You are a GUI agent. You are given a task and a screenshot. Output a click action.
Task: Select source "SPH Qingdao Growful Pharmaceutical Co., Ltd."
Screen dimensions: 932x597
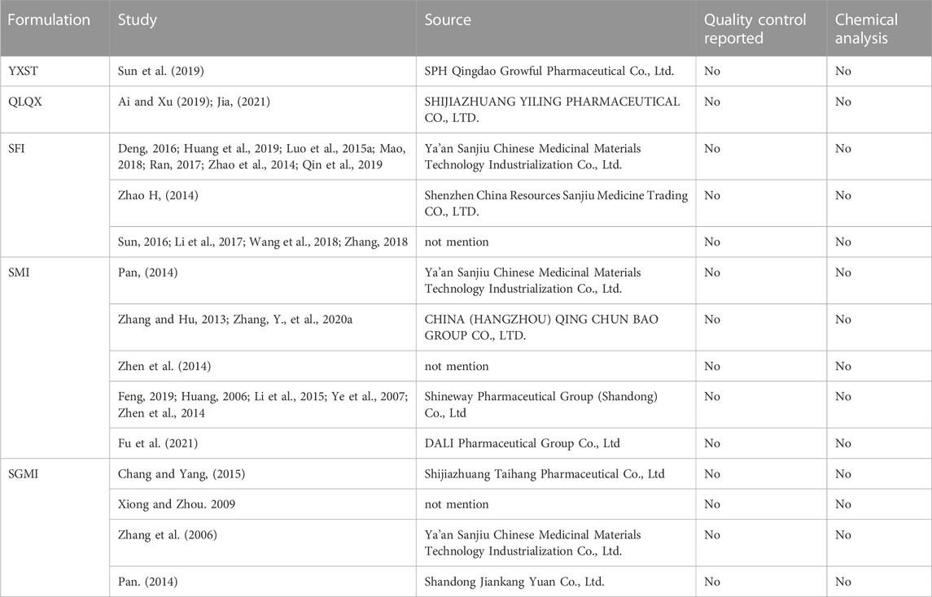[549, 71]
